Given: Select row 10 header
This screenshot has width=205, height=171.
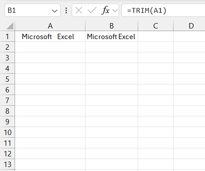Looking at the screenshot, I should coord(7,132).
